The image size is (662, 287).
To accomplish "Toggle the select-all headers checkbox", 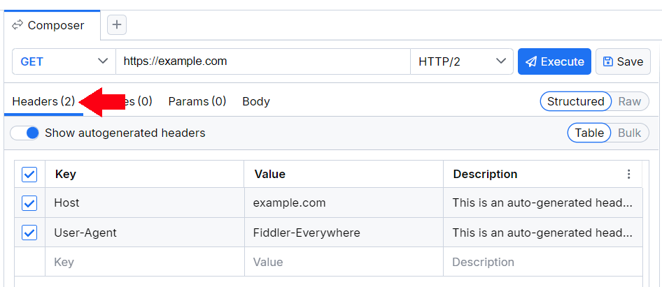I will pyautogui.click(x=29, y=175).
